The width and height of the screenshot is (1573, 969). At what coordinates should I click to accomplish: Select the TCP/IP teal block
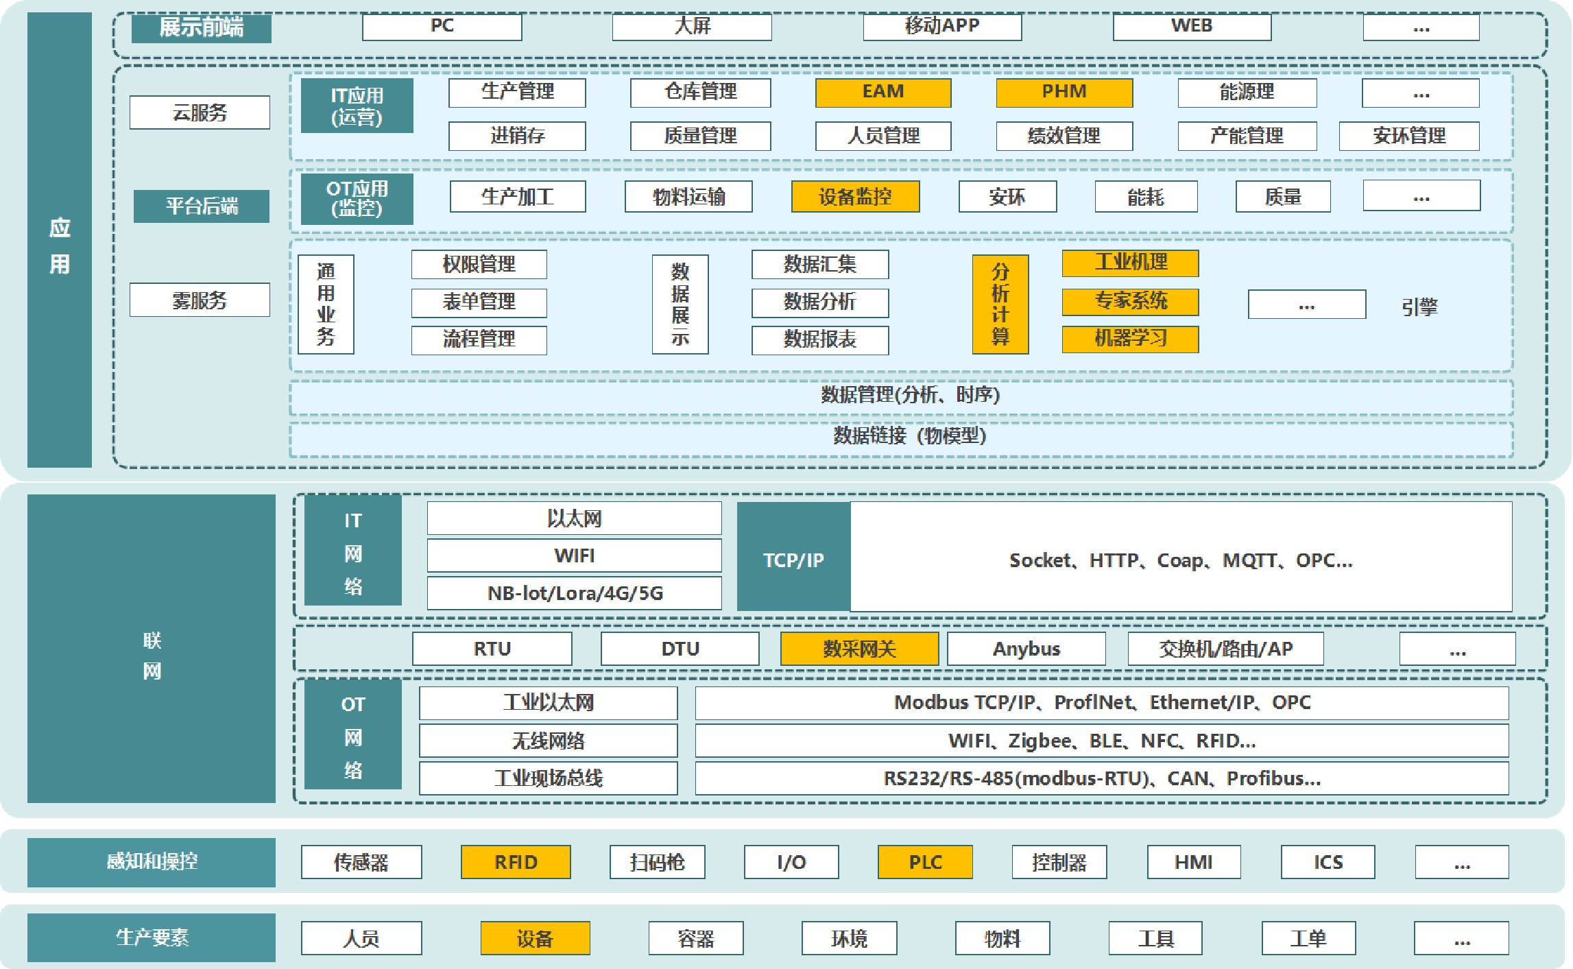pos(793,559)
